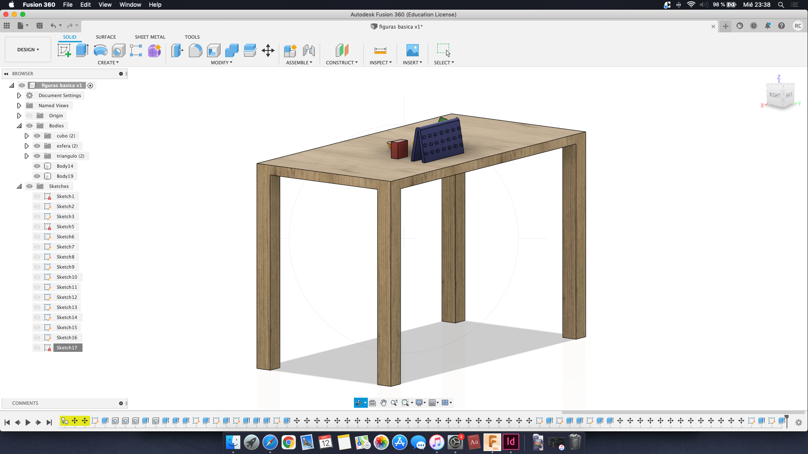Select the Inspect measurement tool

click(380, 50)
